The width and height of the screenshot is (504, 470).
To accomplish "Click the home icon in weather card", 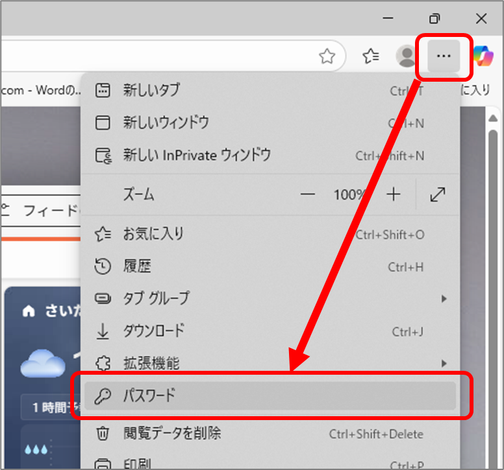I will coord(29,311).
